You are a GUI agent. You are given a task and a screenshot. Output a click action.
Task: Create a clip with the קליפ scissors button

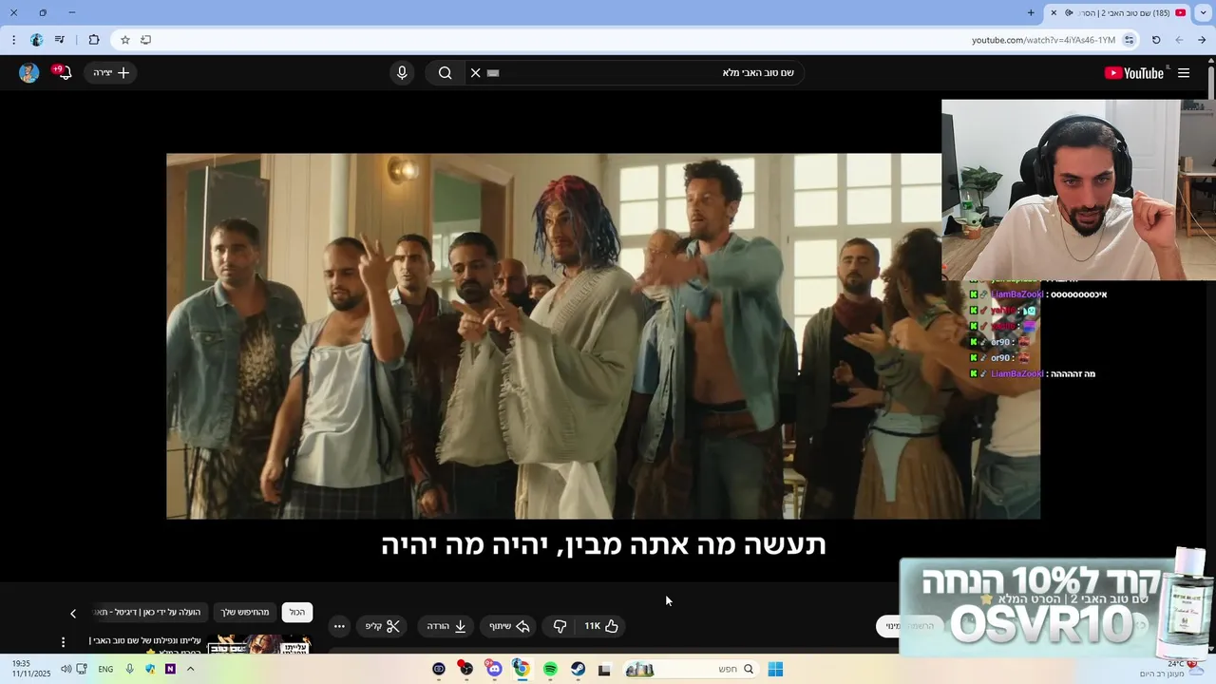coord(384,626)
